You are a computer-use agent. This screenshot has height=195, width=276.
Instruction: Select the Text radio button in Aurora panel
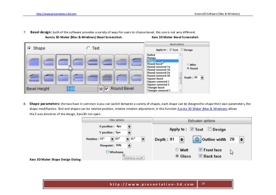point(88,48)
